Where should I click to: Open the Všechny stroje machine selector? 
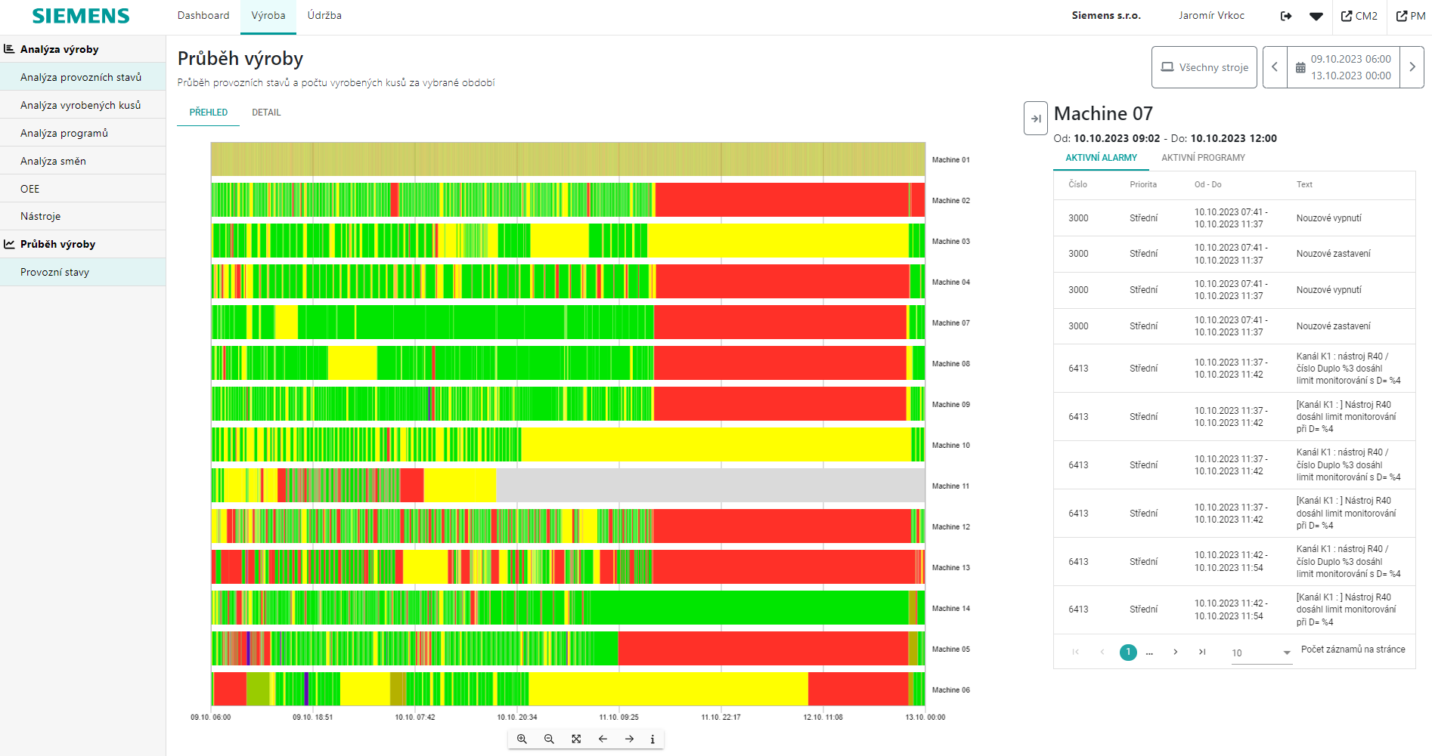click(x=1204, y=67)
